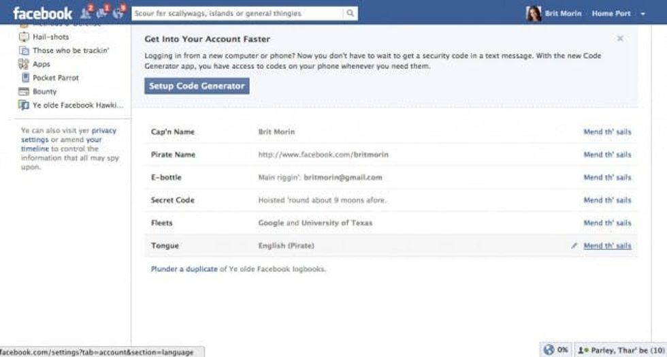Click Mend th' sails for Cap'n Name
This screenshot has height=357, width=667.
pyautogui.click(x=607, y=131)
